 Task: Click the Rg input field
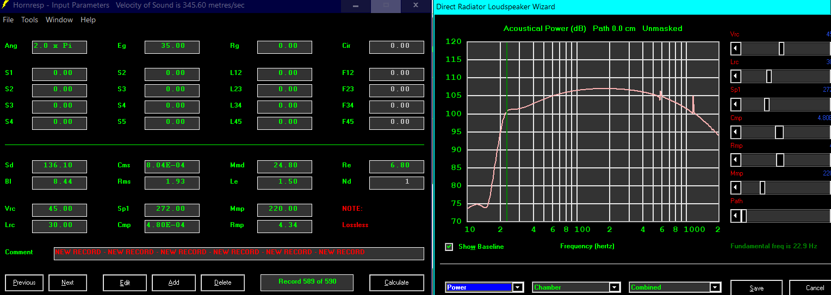(x=284, y=47)
